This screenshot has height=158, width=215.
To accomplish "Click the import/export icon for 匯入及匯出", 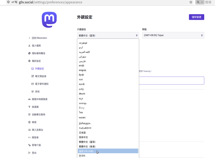I will [x=29, y=130].
